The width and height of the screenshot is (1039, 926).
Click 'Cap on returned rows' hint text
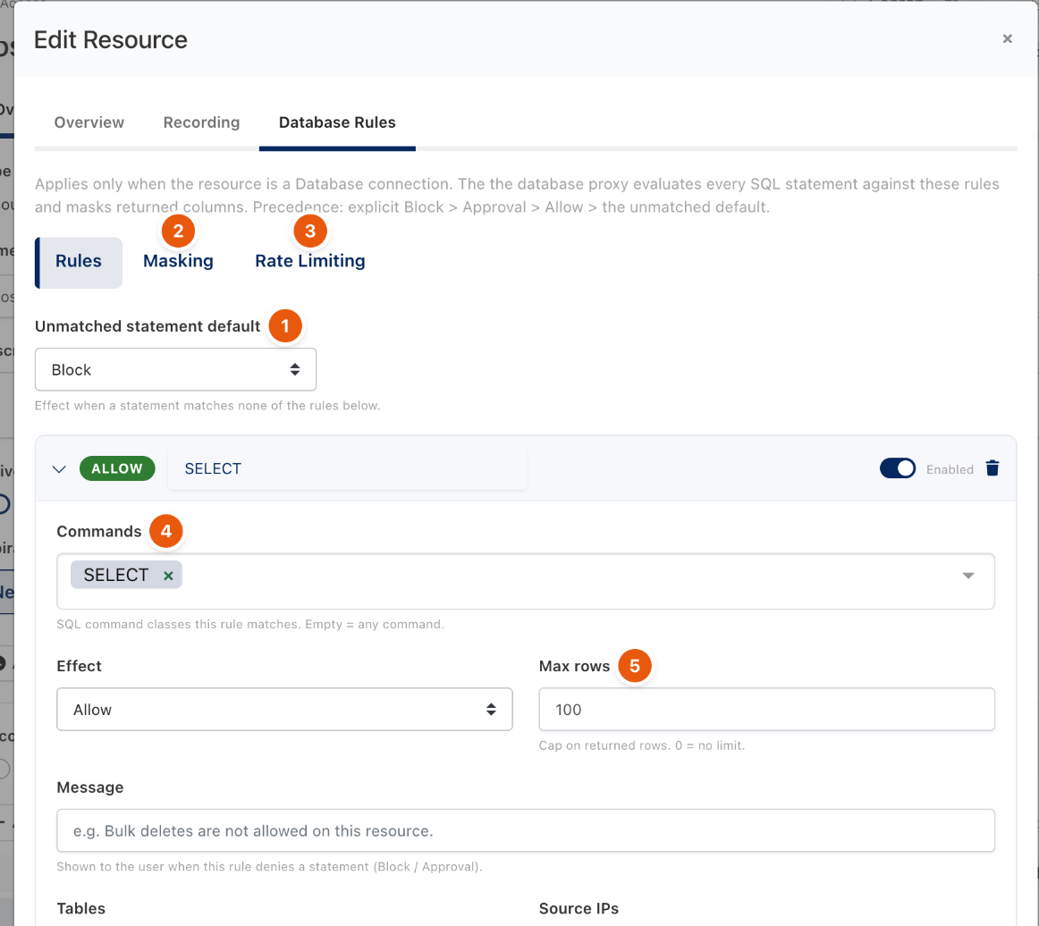(x=642, y=745)
